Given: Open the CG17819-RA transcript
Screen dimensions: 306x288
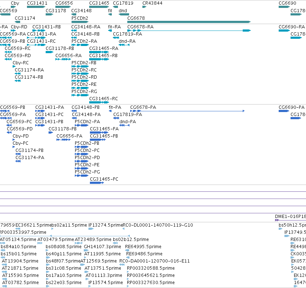Looking at the screenshot, I should coord(116,38).
